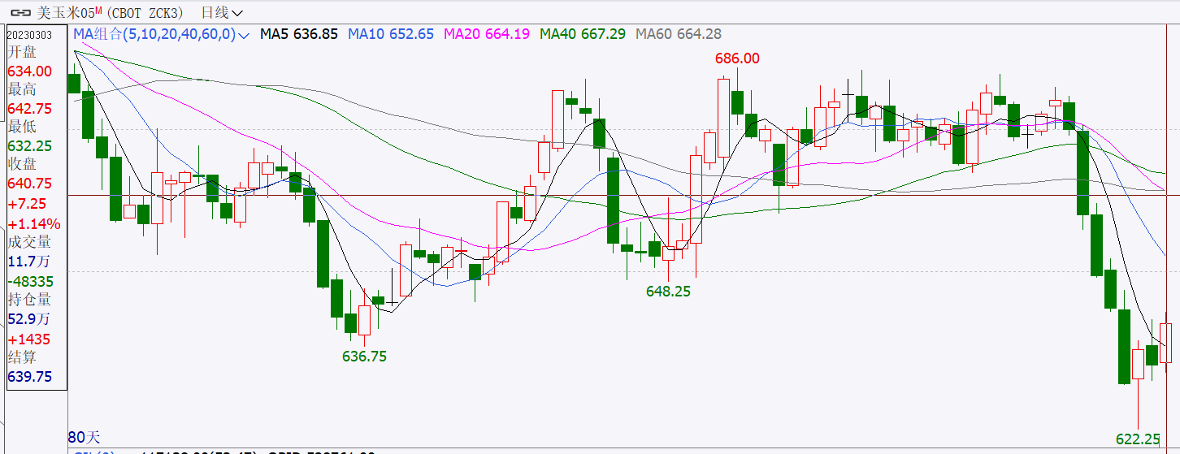The width and height of the screenshot is (1180, 454).
Task: Click the chain link icon beside 美玉米05
Action: [20, 12]
